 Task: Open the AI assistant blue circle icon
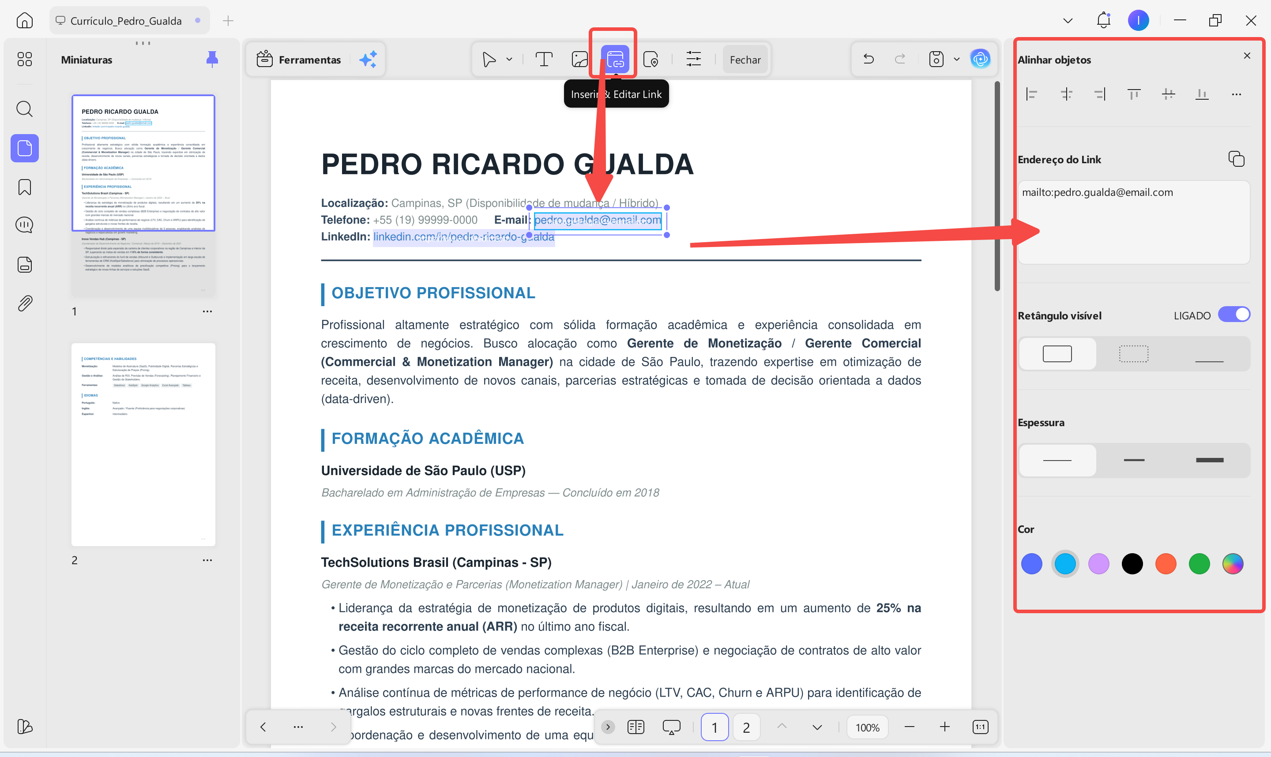pos(980,59)
